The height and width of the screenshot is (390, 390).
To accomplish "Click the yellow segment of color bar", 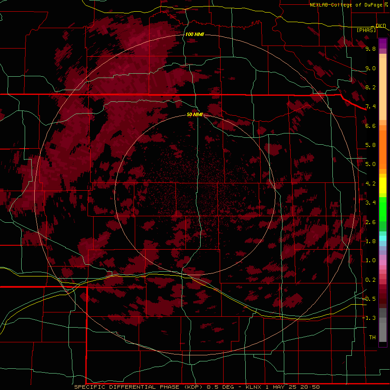I will coord(383,185).
